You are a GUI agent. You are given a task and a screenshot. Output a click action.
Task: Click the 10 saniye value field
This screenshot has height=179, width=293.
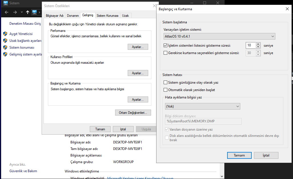[x=251, y=45]
